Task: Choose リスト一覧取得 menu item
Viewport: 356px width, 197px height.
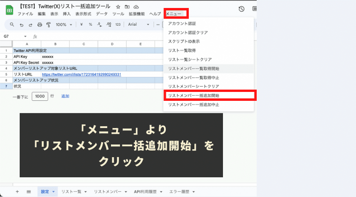Action: click(x=208, y=51)
